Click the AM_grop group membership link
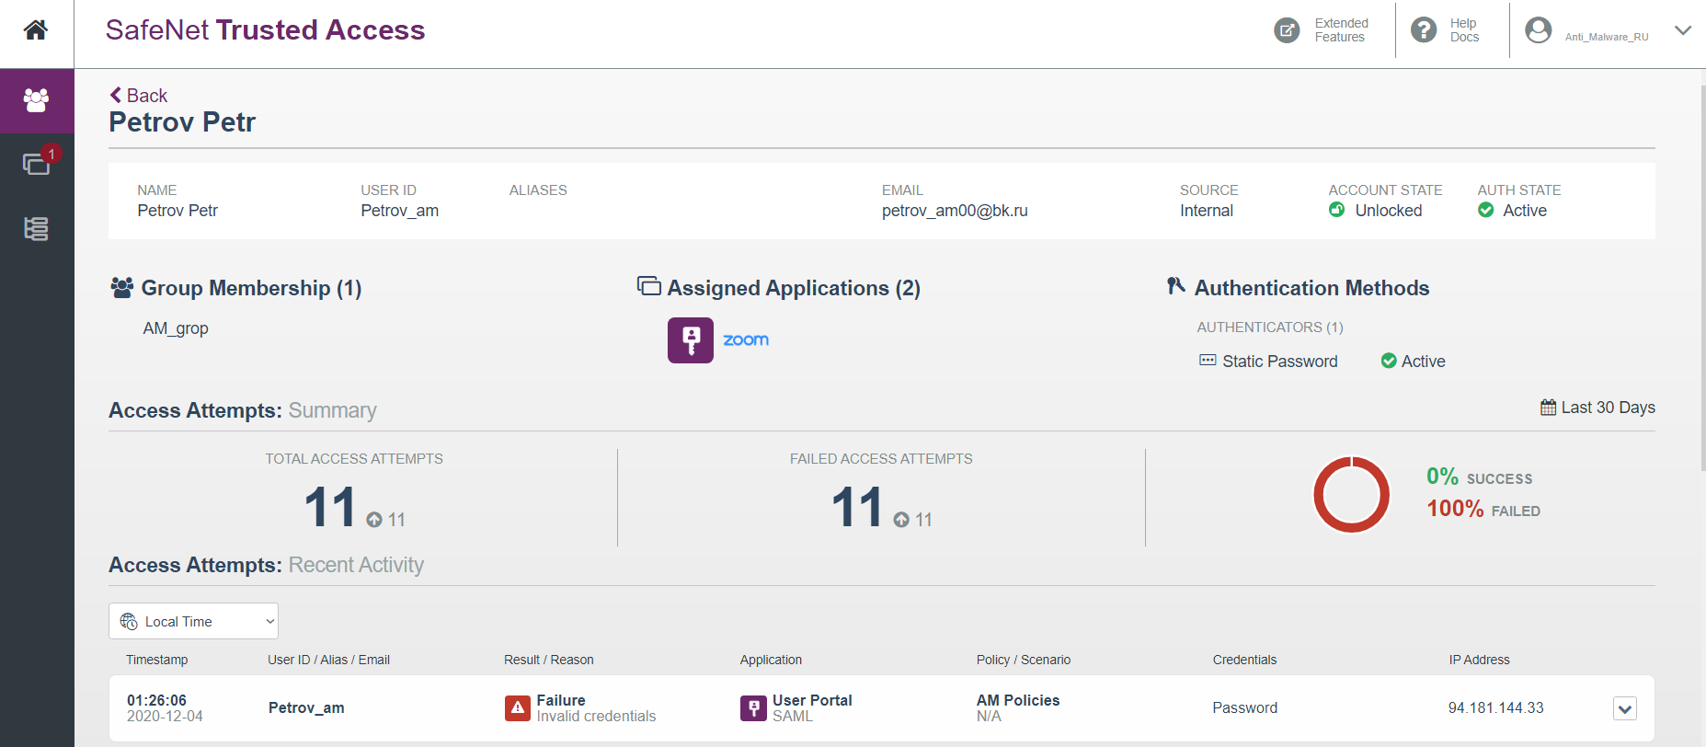Screen dimensions: 1706x747 pos(176,328)
